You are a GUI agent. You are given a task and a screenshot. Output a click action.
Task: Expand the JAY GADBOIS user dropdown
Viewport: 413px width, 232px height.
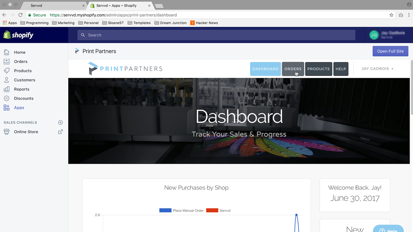pos(377,68)
